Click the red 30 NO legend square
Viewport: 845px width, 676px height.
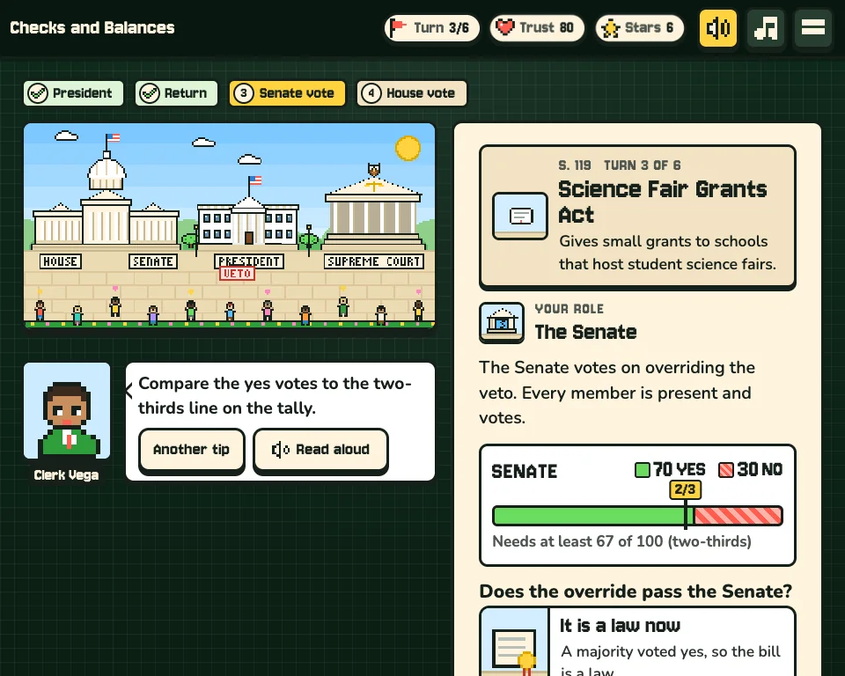click(726, 470)
